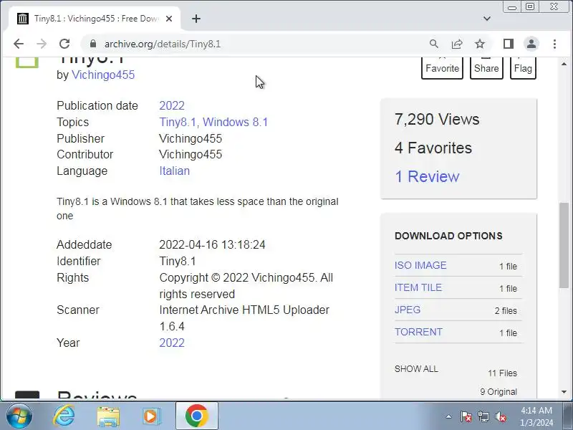573x430 pixels.
Task: Open Windows Explorer from taskbar
Action: (108, 416)
